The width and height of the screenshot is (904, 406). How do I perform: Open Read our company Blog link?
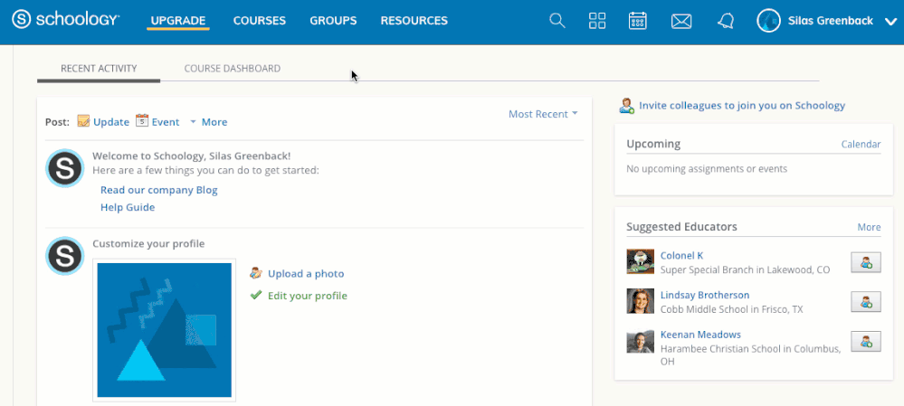point(159,190)
